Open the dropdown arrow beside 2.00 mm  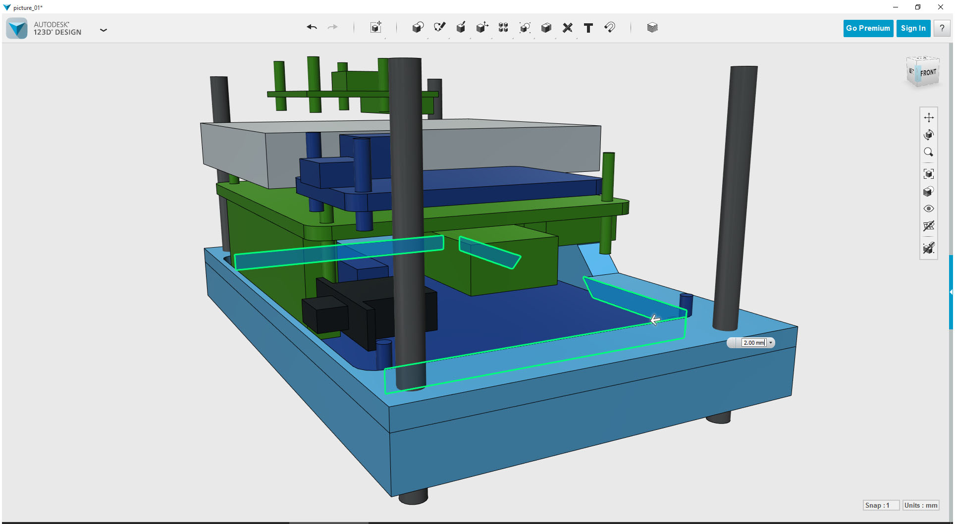[x=771, y=343]
